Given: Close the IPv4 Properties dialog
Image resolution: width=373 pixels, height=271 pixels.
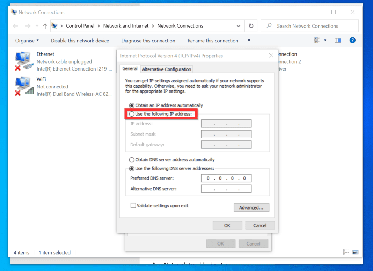Looking at the screenshot, I should tap(271, 56).
